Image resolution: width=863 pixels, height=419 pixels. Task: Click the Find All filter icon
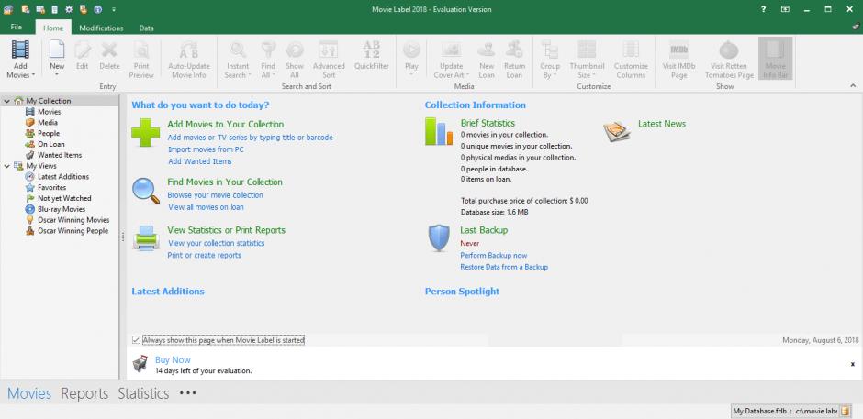pyautogui.click(x=268, y=50)
